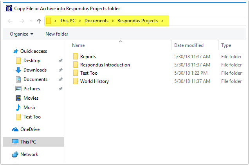249x165 pixels.
Task: Click the Pictures icon in sidebar
Action: [18, 89]
